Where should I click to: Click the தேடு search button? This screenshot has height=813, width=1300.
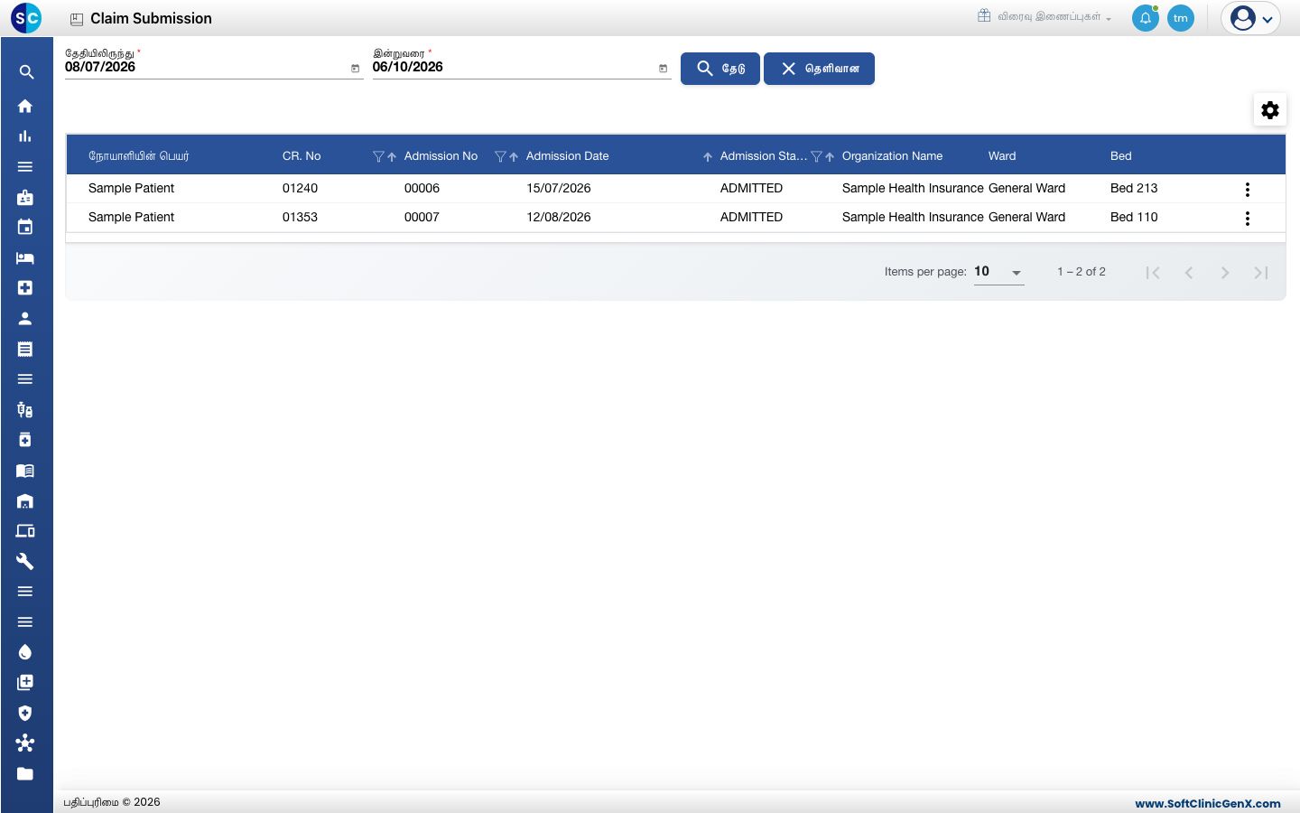pyautogui.click(x=720, y=69)
